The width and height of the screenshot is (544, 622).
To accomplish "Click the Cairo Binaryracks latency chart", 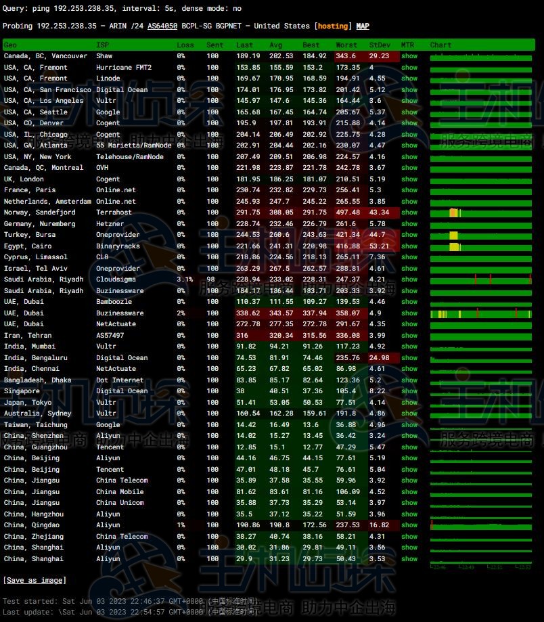I will (x=481, y=247).
